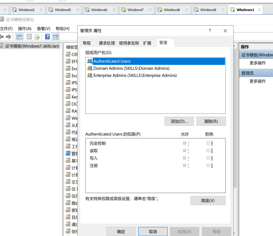The width and height of the screenshot is (273, 236).
Task: Switch to the 扩展 tab
Action: [147, 43]
